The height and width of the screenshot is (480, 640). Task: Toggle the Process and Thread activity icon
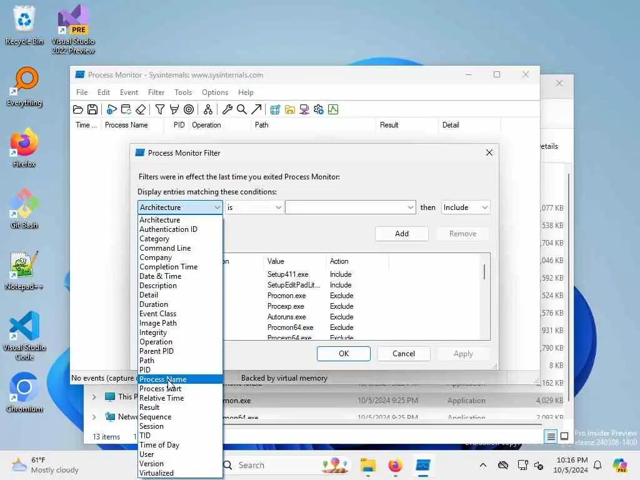319,109
